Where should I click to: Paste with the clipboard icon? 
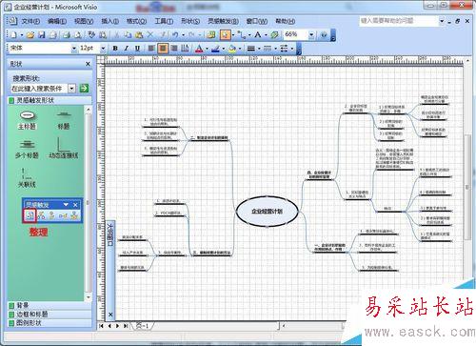pos(139,34)
